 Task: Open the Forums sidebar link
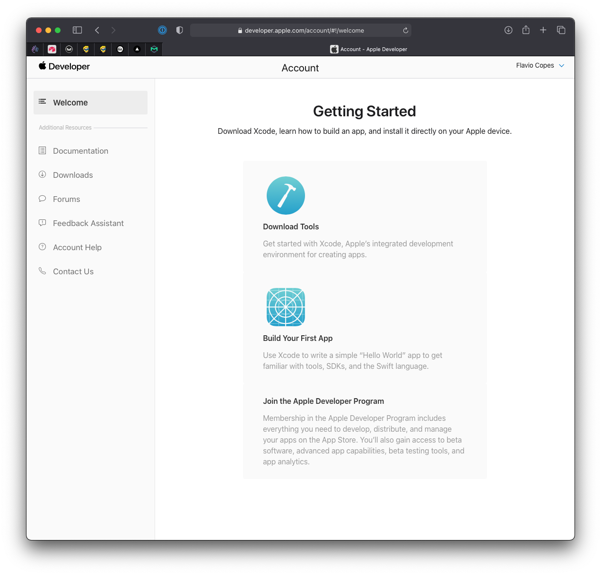(66, 199)
